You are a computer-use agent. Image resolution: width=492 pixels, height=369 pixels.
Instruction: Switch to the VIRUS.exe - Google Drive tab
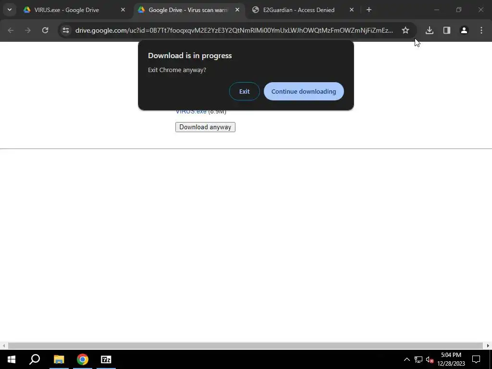pyautogui.click(x=66, y=10)
